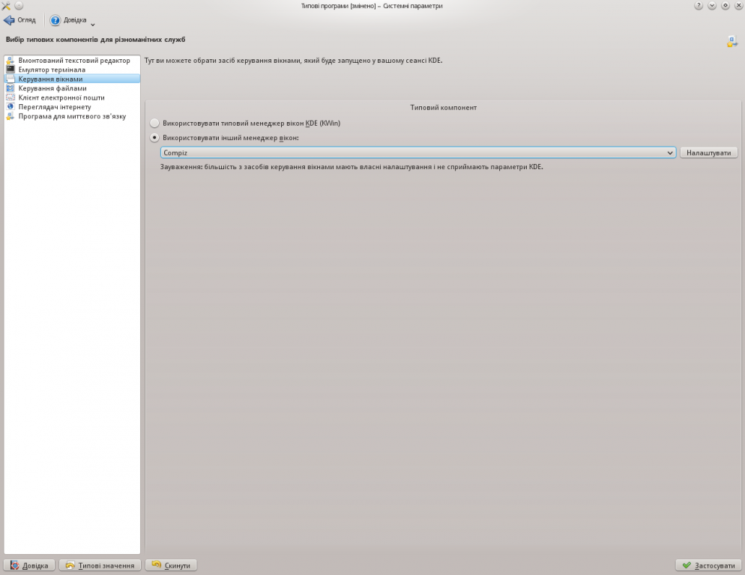Select 'Використовувати типовий менеджер вікон KDE (KWin)' radio
This screenshot has height=575, width=745.
(x=154, y=123)
